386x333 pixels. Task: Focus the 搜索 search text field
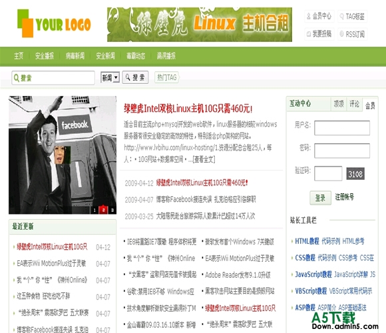53,78
